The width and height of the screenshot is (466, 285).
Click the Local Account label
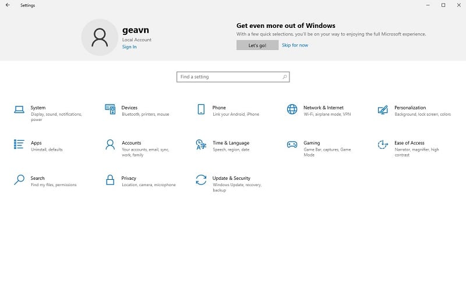click(137, 40)
